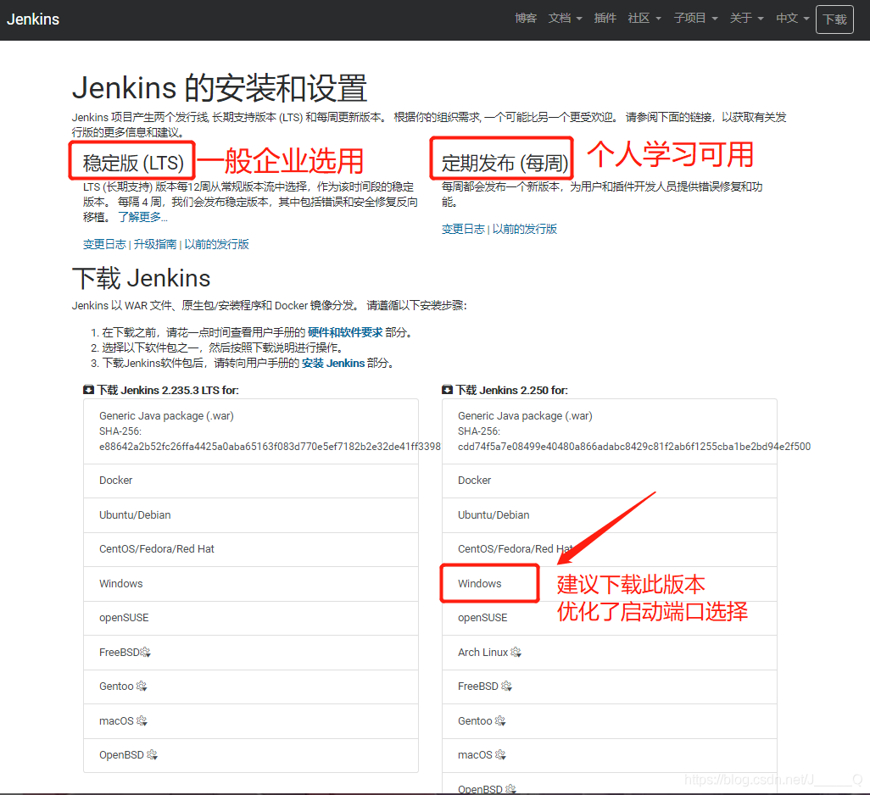Viewport: 870px width, 795px height.
Task: Open the 安装 Jenkins link
Action: [x=333, y=363]
